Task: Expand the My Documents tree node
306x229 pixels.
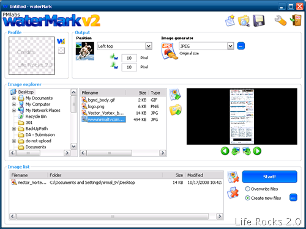Action: (14, 98)
